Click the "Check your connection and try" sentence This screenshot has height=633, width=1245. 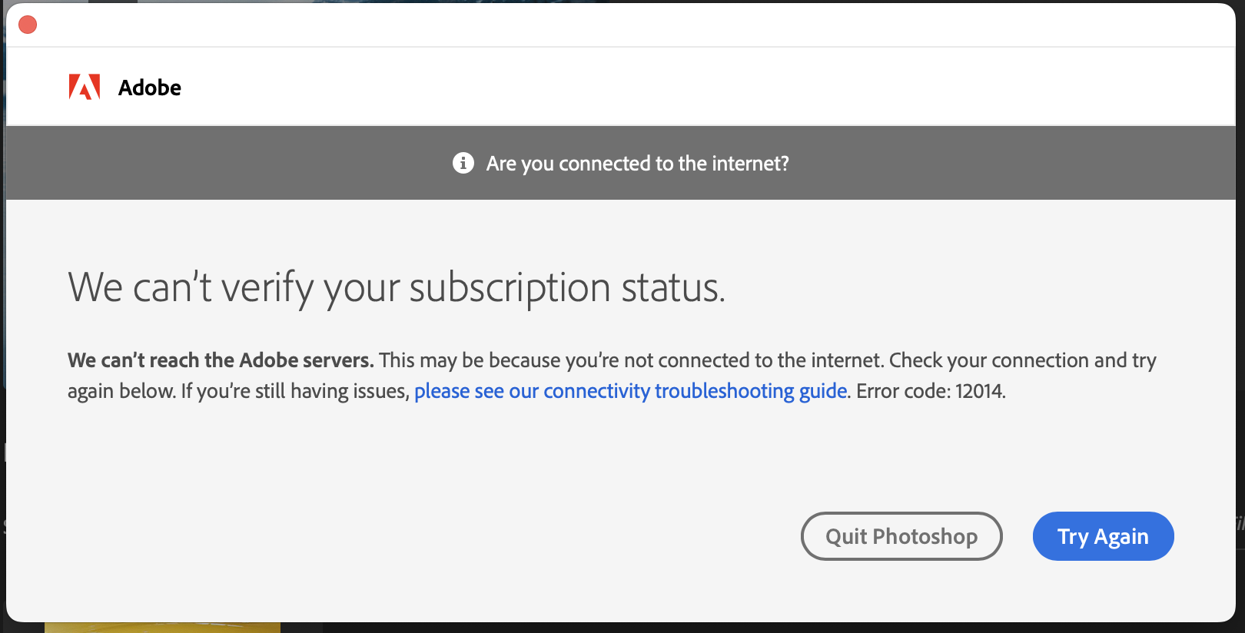1023,360
